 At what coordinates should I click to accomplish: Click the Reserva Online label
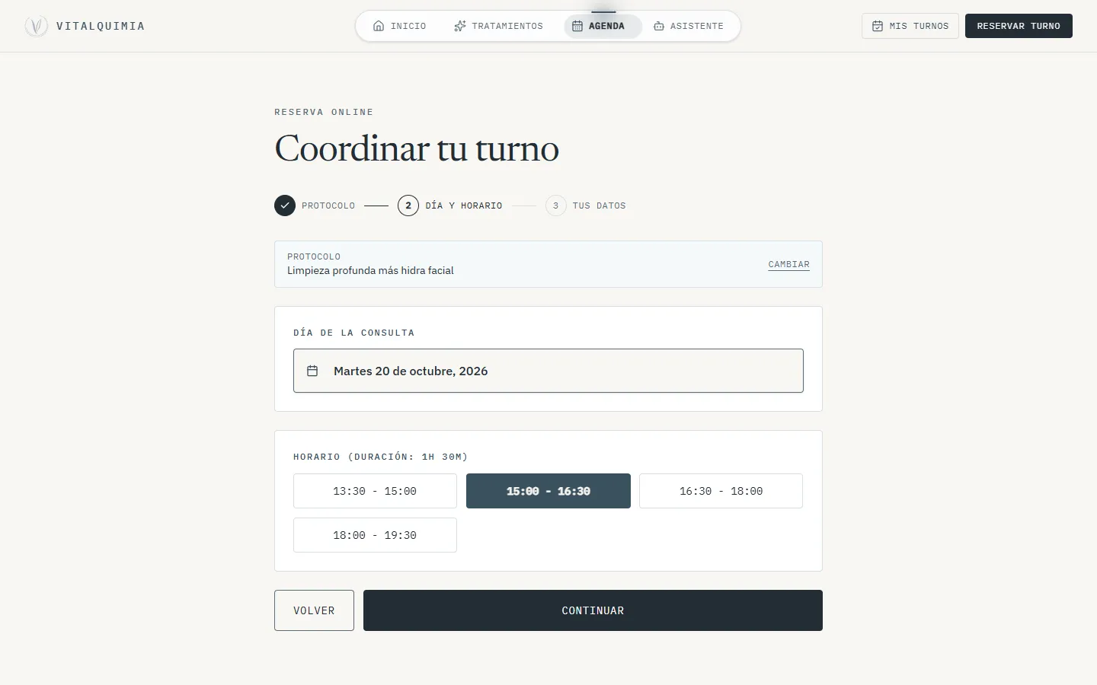[324, 112]
